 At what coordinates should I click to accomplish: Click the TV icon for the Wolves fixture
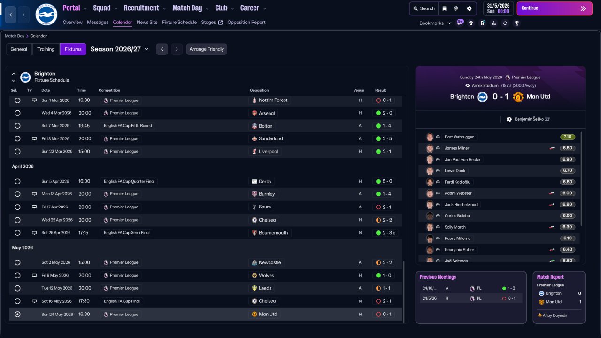[x=34, y=275]
